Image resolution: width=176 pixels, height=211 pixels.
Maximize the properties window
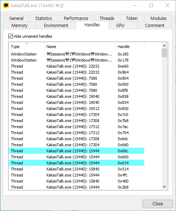(x=151, y=6)
